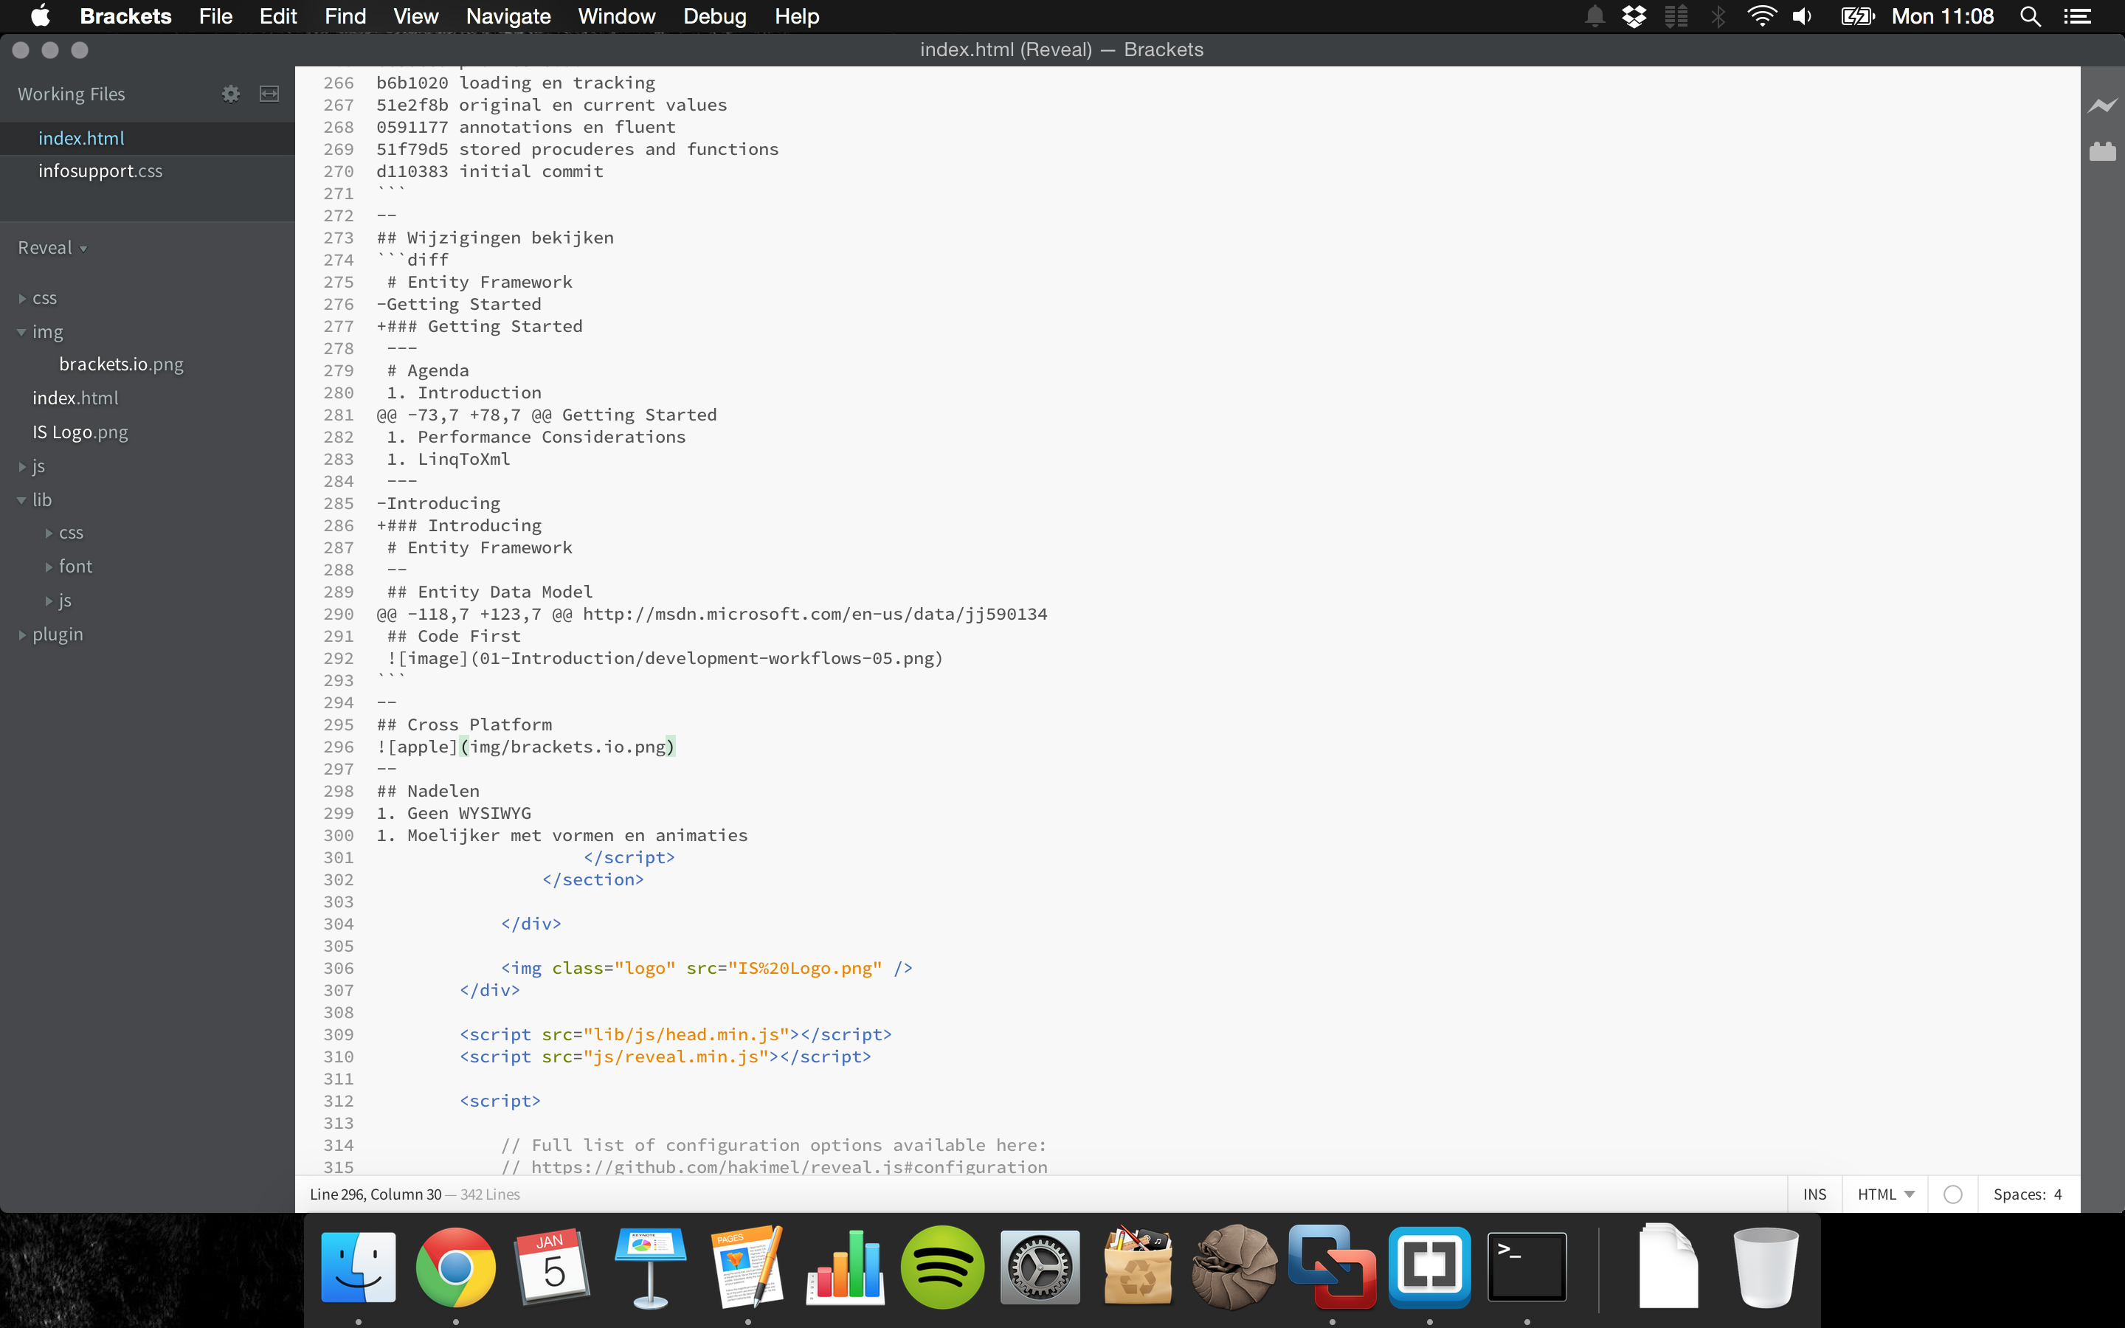Click Working Files gear settings icon
2125x1328 pixels.
[x=230, y=94]
